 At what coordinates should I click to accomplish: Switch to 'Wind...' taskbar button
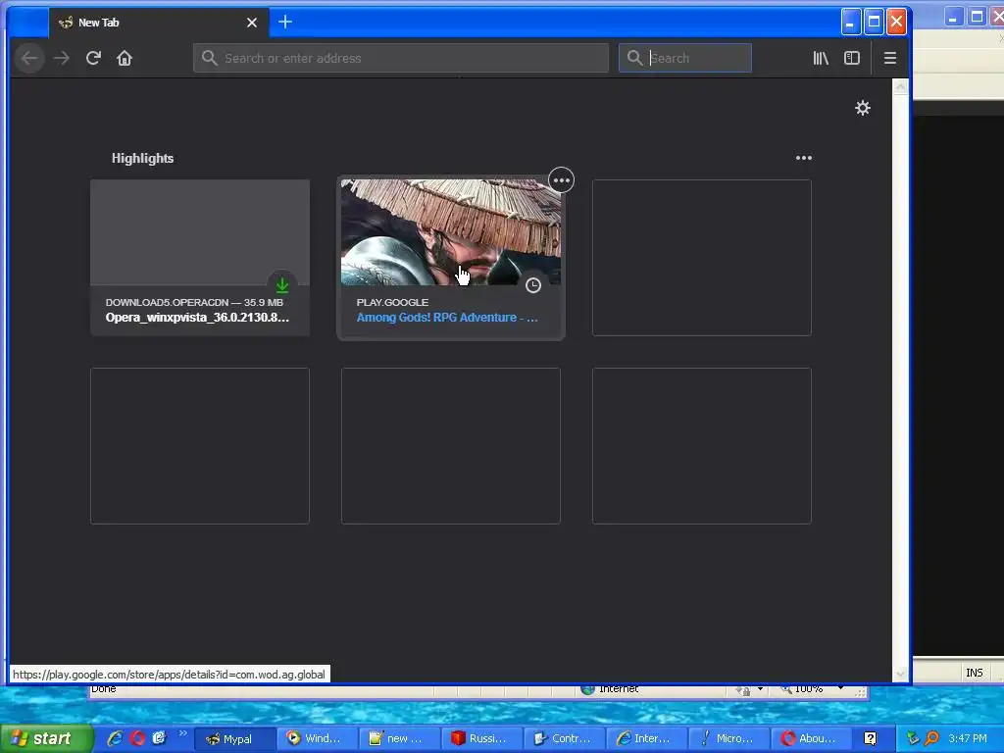[318, 739]
